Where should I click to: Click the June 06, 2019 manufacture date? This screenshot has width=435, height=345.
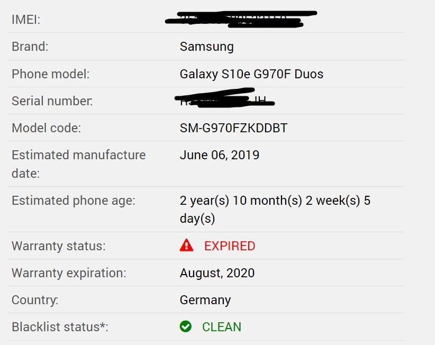[220, 155]
